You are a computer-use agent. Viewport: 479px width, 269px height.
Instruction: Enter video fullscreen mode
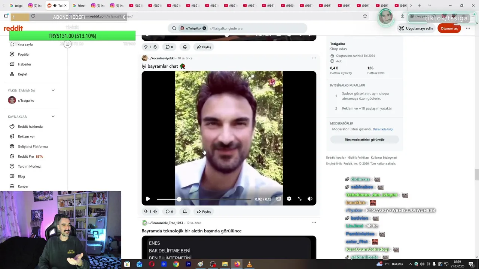tap(299, 199)
